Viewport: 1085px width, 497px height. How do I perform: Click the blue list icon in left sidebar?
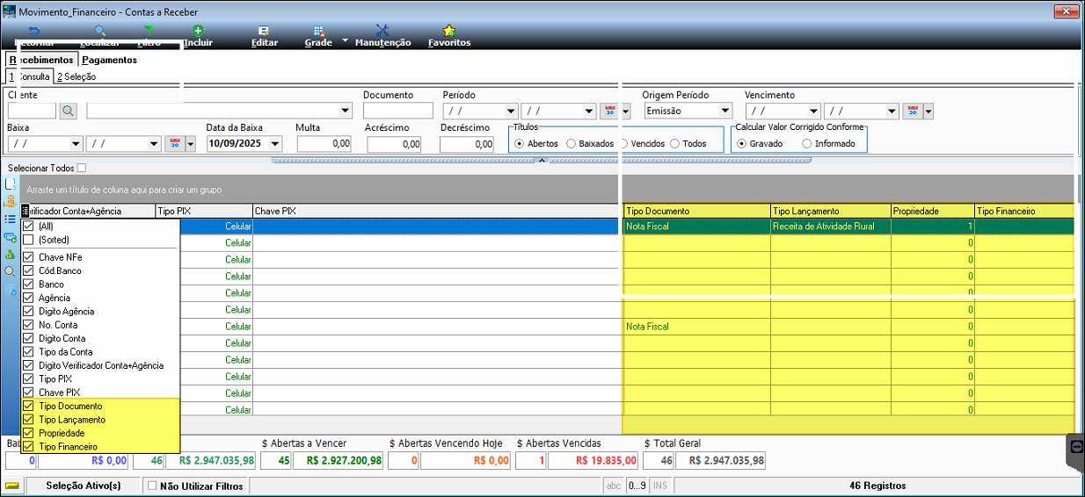coord(11,220)
